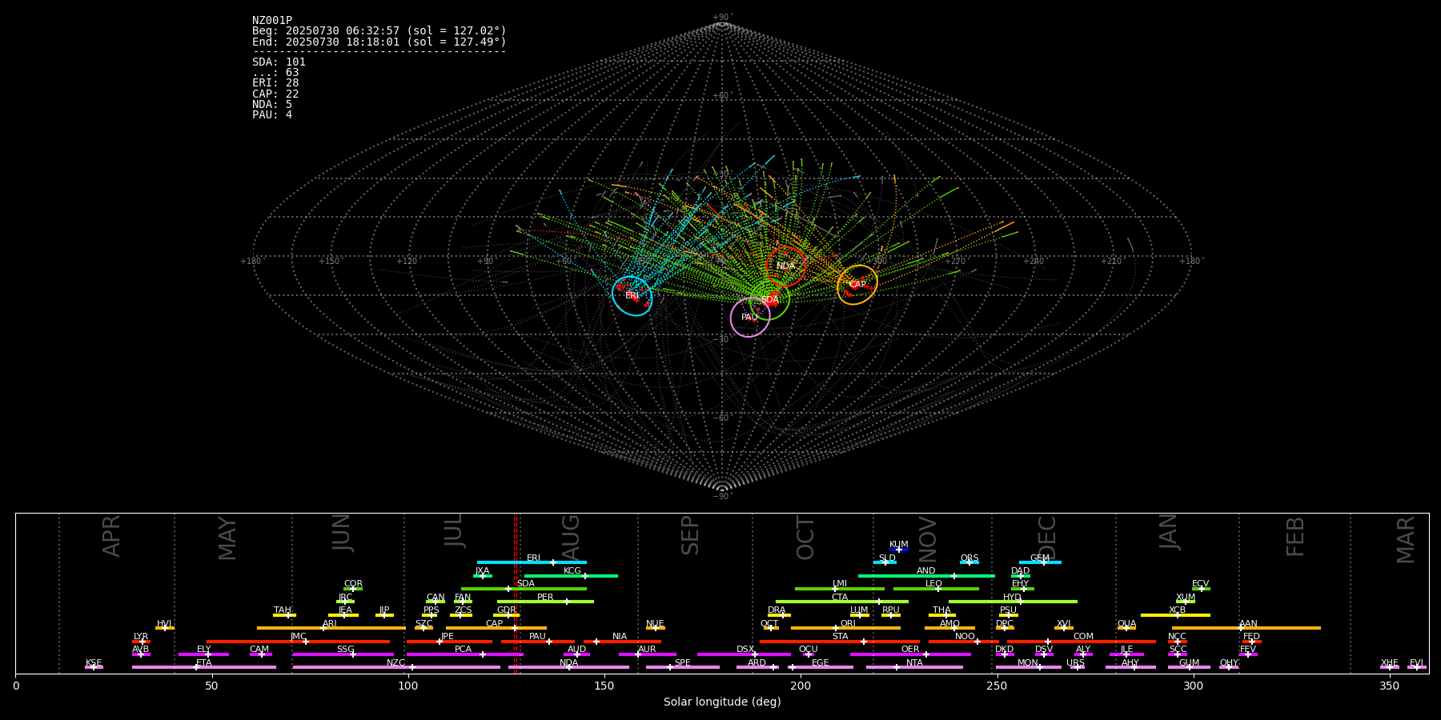
Task: Click the JUL month label
Action: [x=454, y=530]
